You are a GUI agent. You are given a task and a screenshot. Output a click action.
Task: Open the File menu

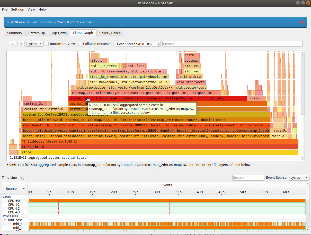click(5, 9)
